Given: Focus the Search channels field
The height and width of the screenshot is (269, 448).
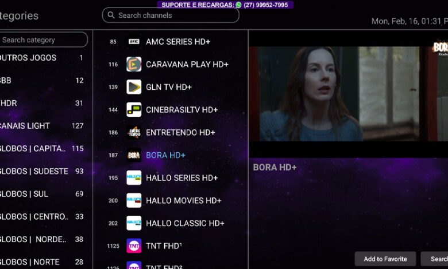Looking at the screenshot, I should pos(171,15).
